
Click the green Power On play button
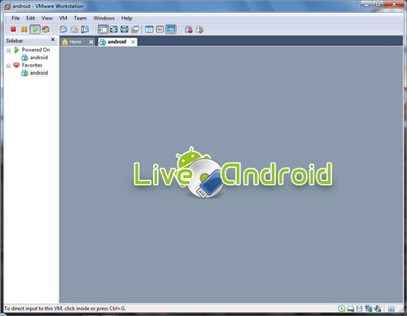pos(35,29)
